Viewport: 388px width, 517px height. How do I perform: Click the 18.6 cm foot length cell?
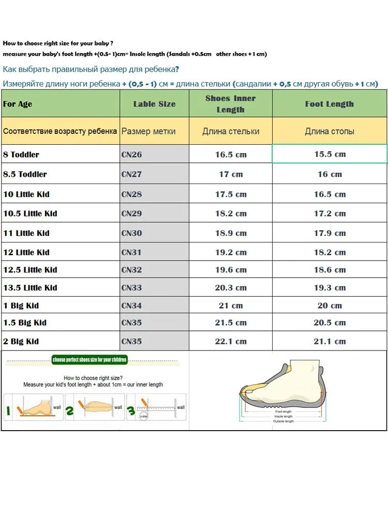point(330,269)
